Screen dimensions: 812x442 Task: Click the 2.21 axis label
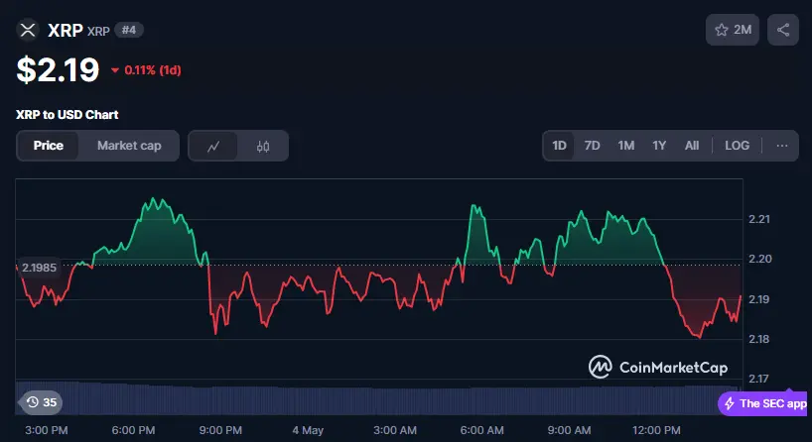pos(759,219)
